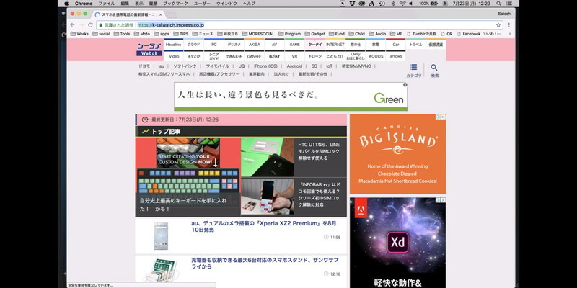Image resolution: width=577 pixels, height=288 pixels.
Task: Select the INTERNET site tab
Action: pyautogui.click(x=335, y=45)
